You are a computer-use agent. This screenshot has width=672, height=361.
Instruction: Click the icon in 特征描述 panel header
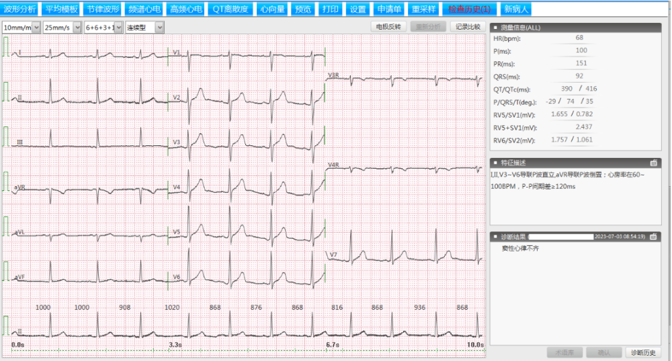654,163
